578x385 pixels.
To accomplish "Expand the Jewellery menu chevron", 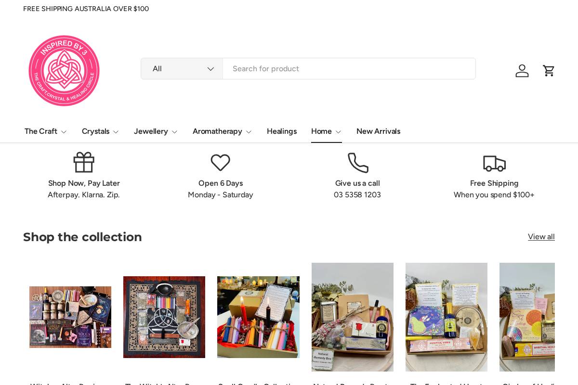I will click(174, 132).
